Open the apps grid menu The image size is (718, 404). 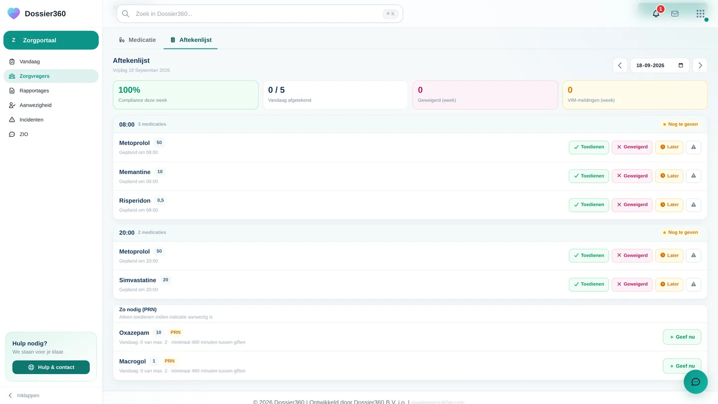tap(701, 14)
